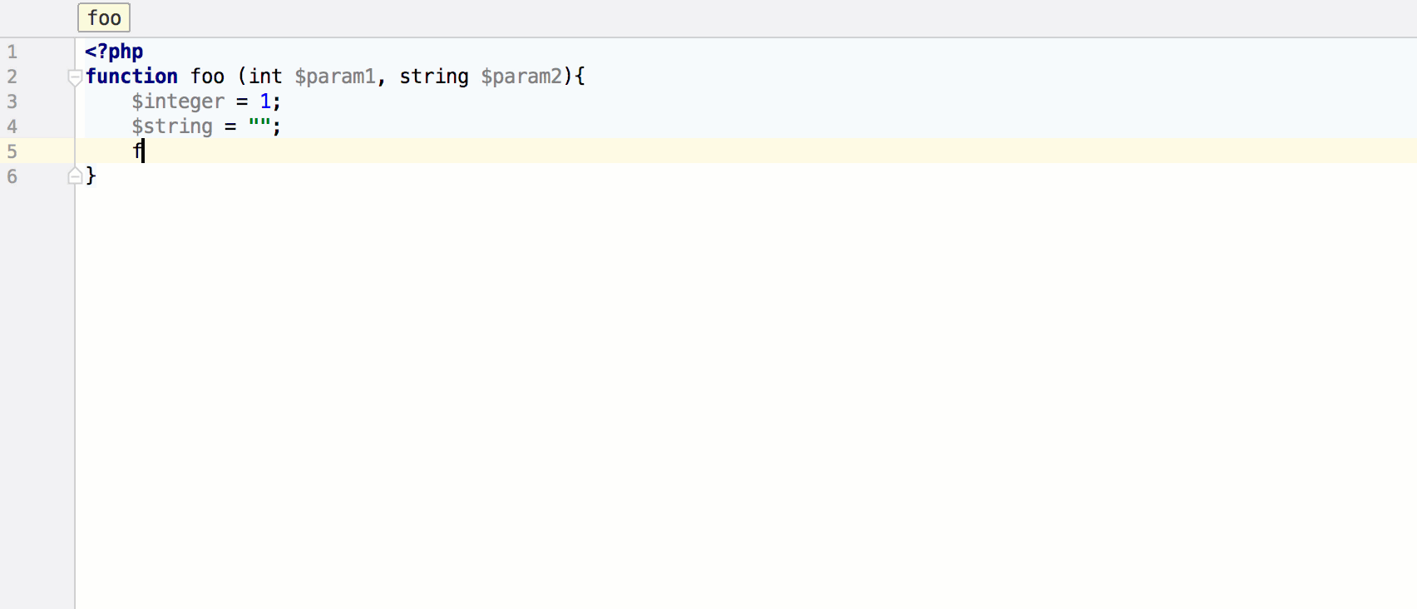The width and height of the screenshot is (1417, 609).
Task: Click the closing brace on line 6
Action: pyautogui.click(x=91, y=176)
